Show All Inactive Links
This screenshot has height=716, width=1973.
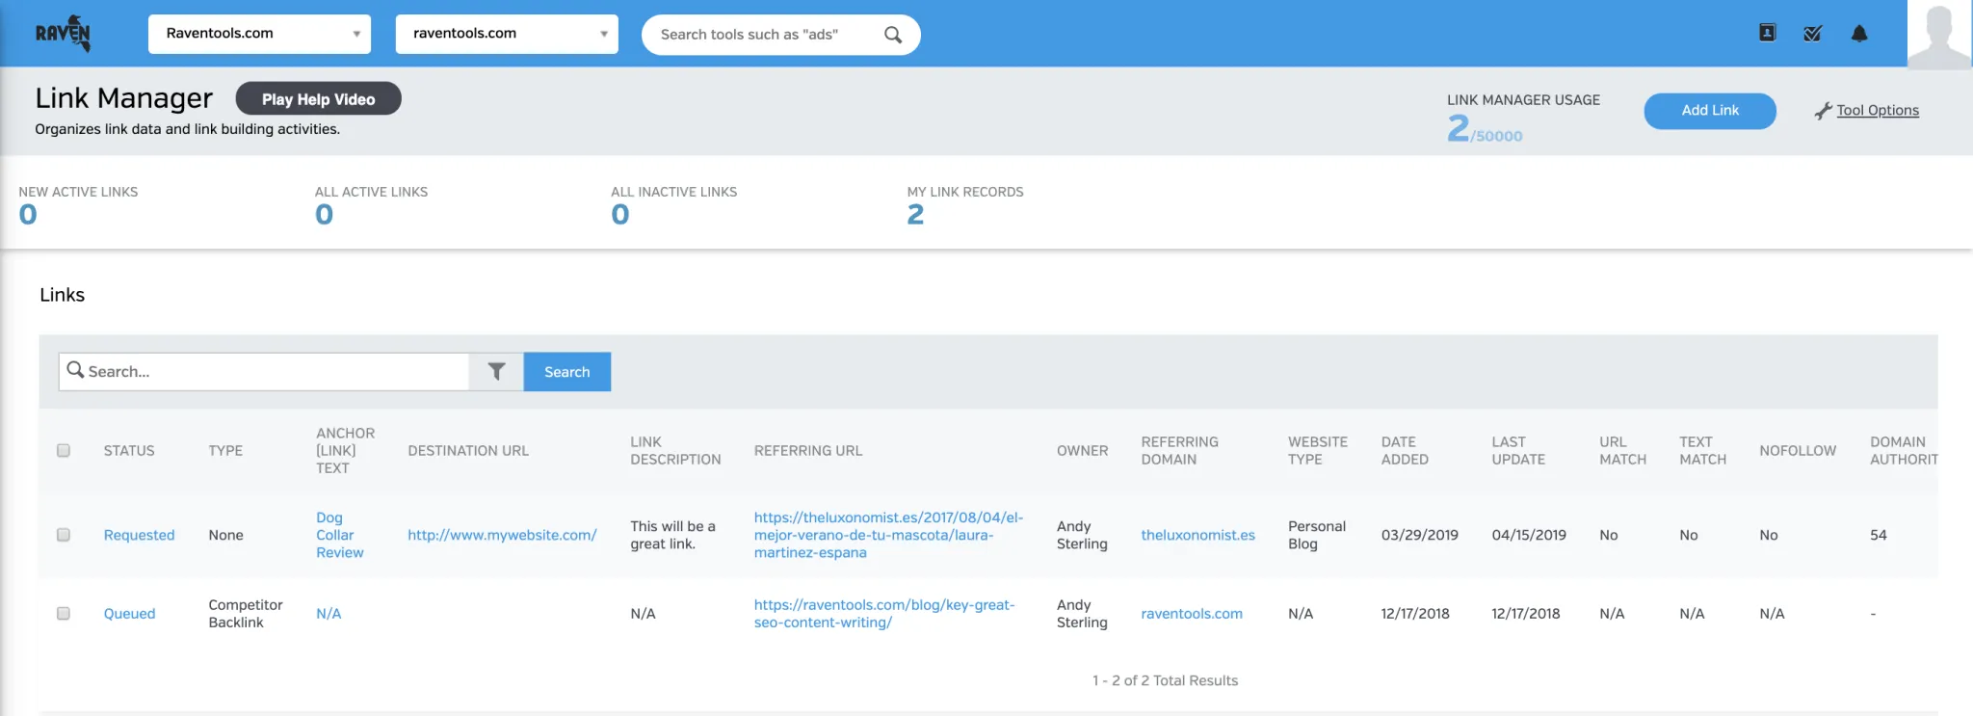pyautogui.click(x=673, y=204)
